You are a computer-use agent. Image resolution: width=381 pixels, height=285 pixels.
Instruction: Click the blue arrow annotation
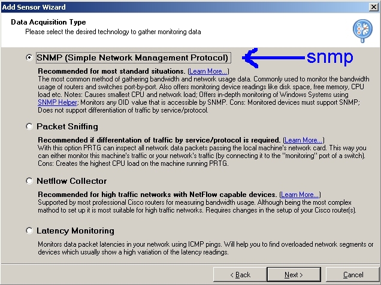pos(273,58)
